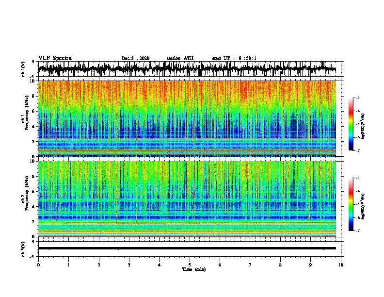Select the date label "Dec. 3, 2020"
384x297 pixels.
[x=135, y=58]
